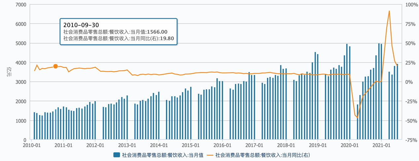Image resolution: width=419 pixels, height=161 pixels.
Task: Click the orange line peak near 2021
Action: (389, 11)
